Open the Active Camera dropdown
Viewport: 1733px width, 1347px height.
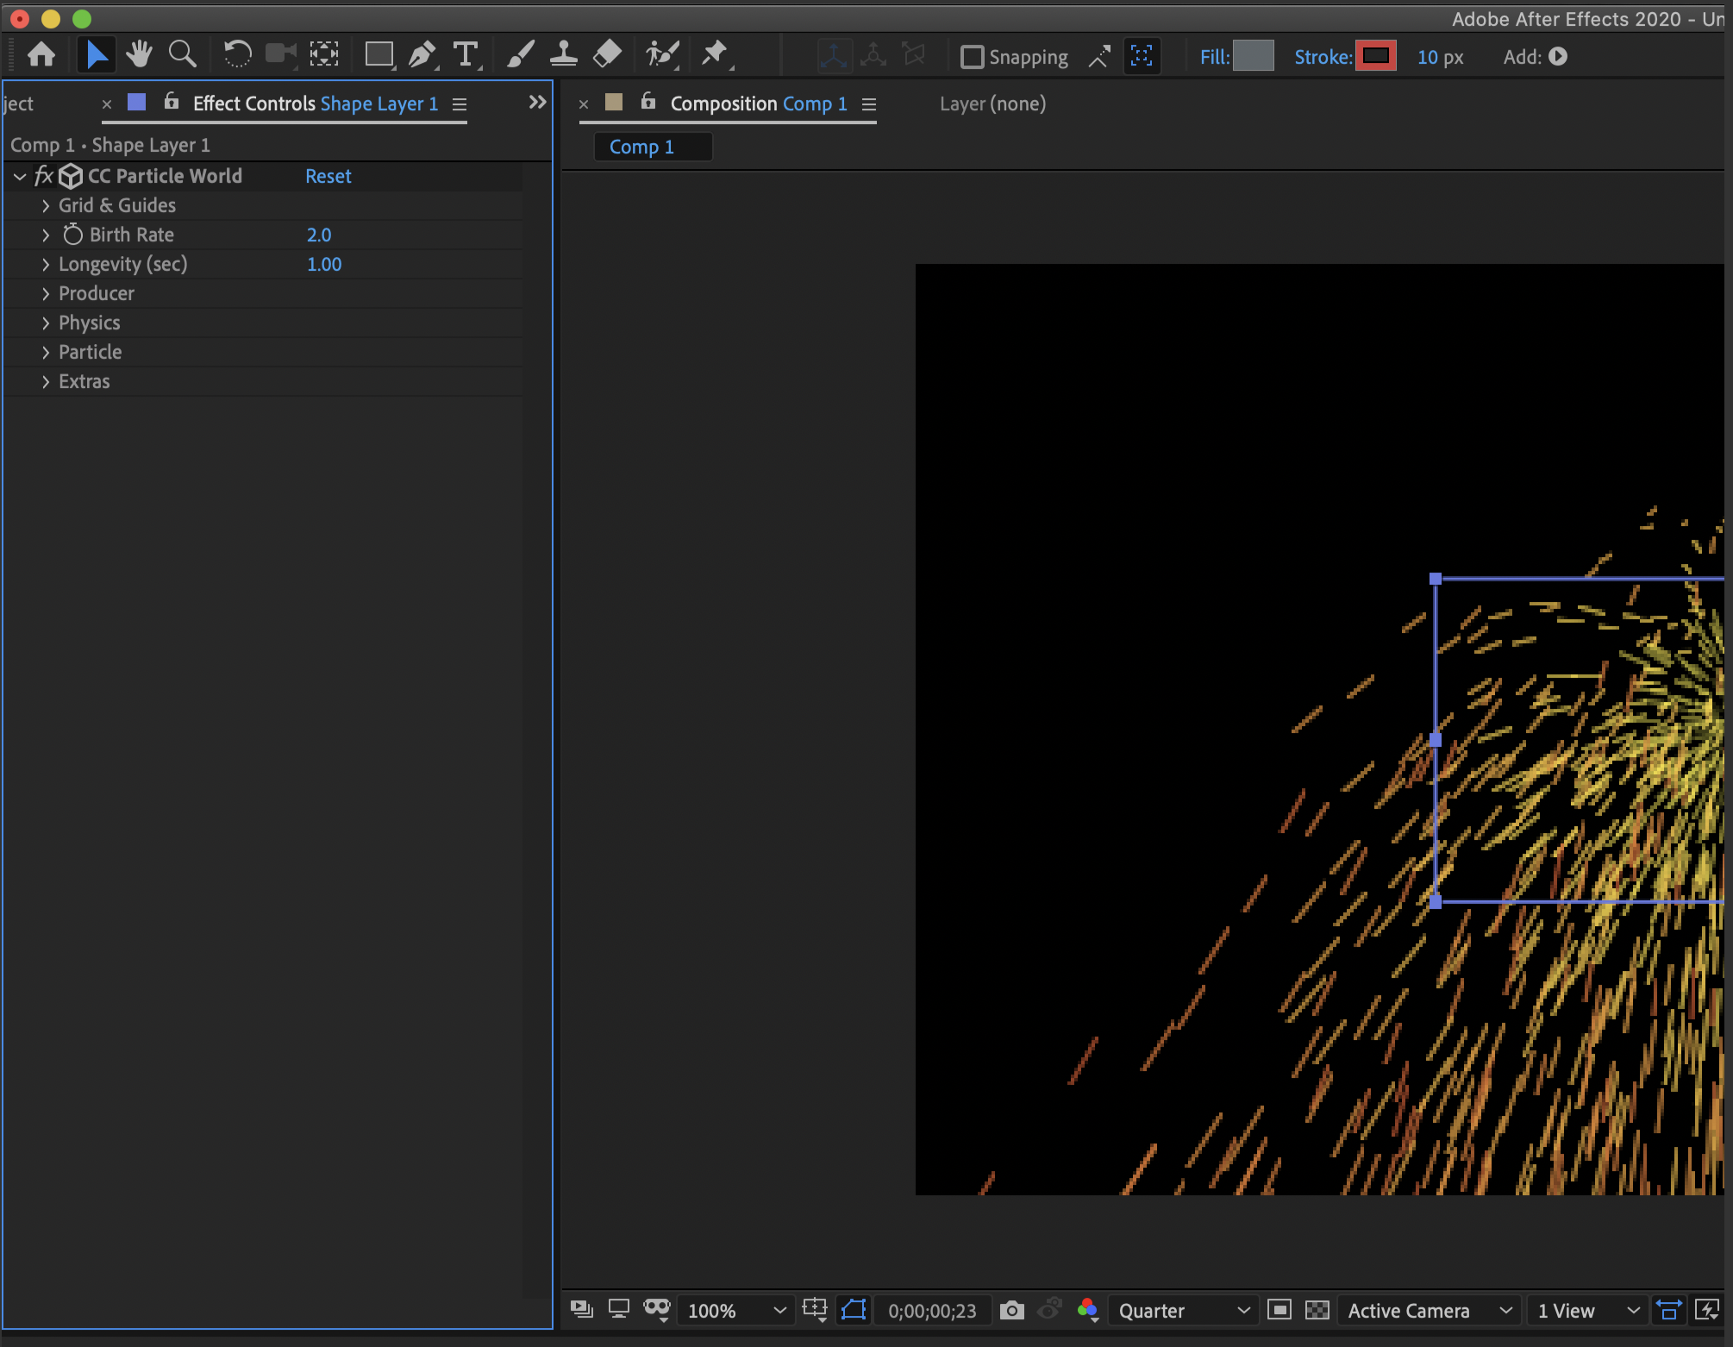pos(1429,1311)
